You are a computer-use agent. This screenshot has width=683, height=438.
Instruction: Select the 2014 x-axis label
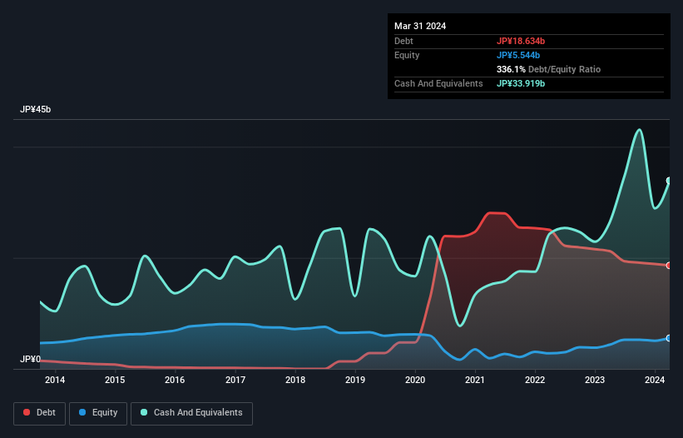(55, 380)
